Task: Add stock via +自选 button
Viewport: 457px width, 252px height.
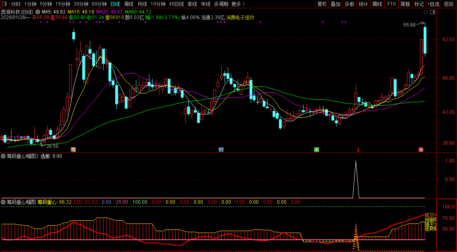Action: pyautogui.click(x=433, y=4)
